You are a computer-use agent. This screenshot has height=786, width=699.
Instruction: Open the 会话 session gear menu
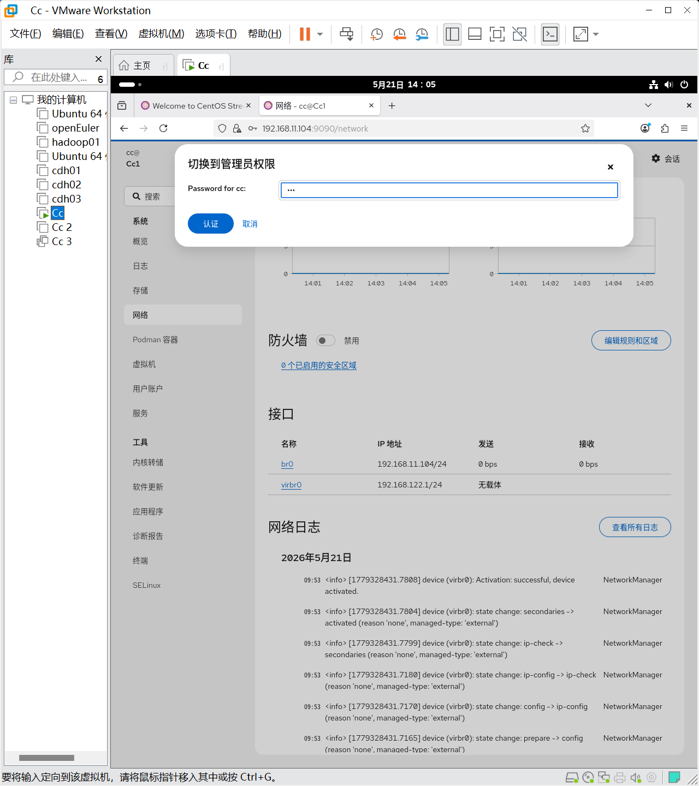click(666, 158)
